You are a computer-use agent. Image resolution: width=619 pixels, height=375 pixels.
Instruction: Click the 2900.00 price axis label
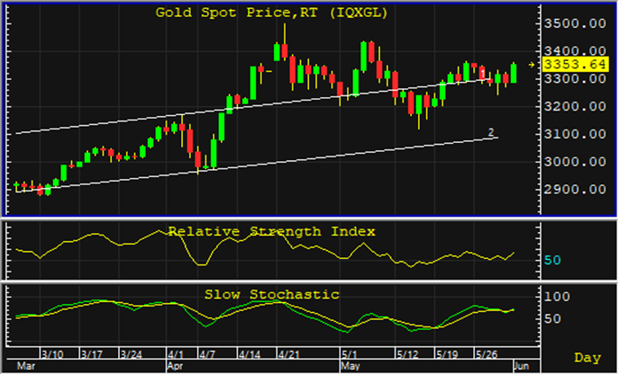pyautogui.click(x=575, y=190)
